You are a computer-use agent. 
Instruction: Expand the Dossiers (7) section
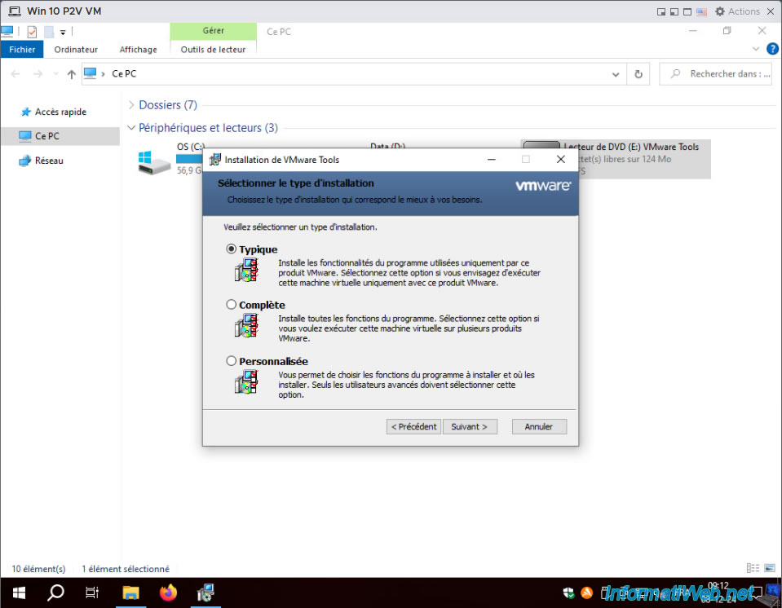pos(131,104)
